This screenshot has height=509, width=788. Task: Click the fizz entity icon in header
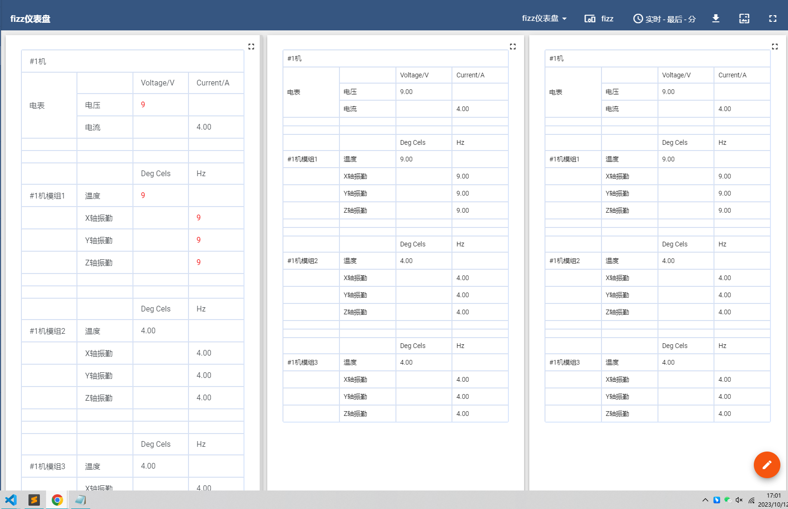click(590, 19)
